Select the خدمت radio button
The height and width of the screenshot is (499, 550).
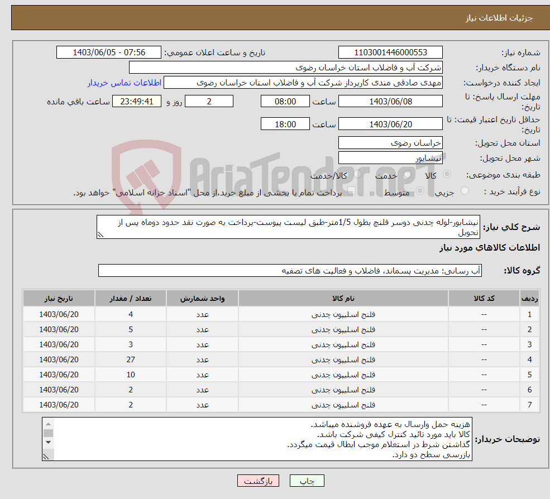tap(407, 174)
